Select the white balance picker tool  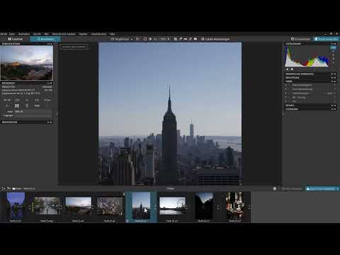pos(181,39)
